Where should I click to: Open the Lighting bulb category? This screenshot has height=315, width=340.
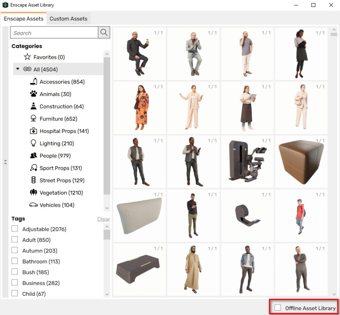tap(34, 143)
